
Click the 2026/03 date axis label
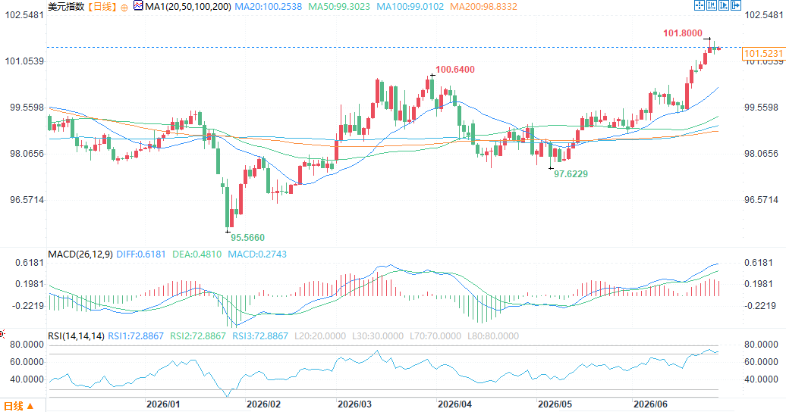click(x=354, y=404)
